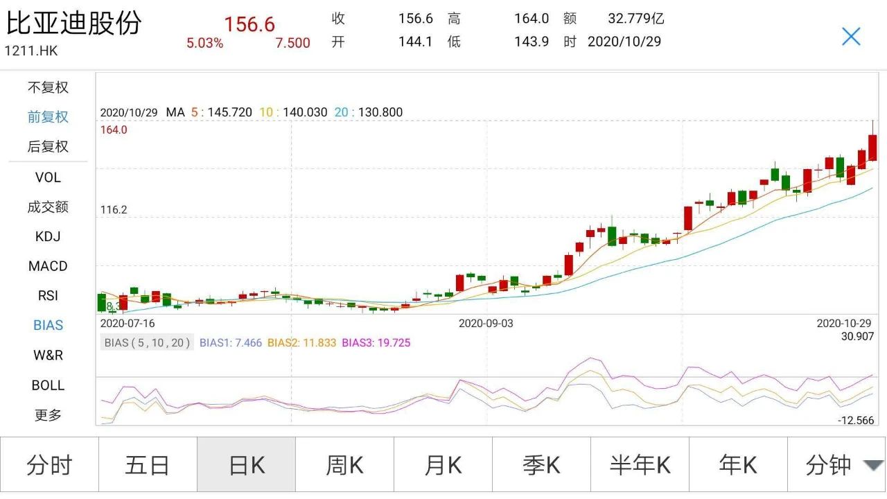This screenshot has width=887, height=499.
Task: Switch sub-chart to KDJ indicator
Action: (48, 236)
